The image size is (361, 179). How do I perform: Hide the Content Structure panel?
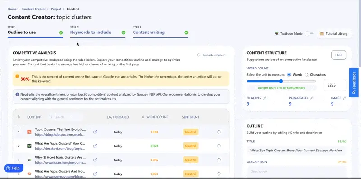pyautogui.click(x=338, y=55)
